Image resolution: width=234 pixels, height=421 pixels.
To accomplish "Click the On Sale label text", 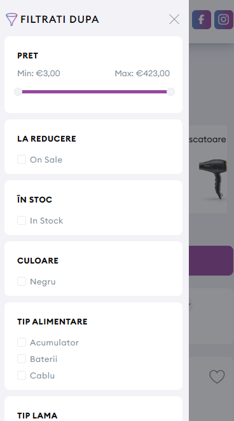I will coord(46,159).
